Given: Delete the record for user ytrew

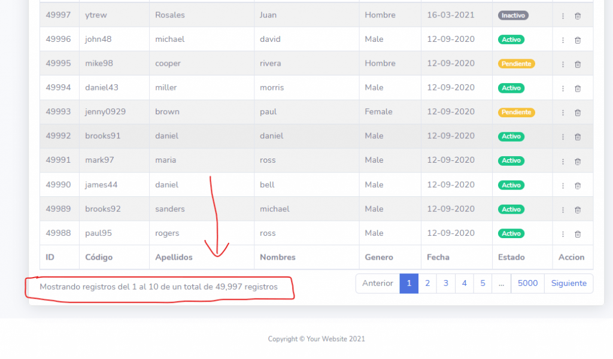Looking at the screenshot, I should pyautogui.click(x=578, y=16).
